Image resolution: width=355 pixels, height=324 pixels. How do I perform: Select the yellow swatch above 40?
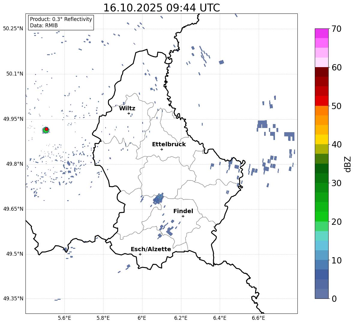tap(321, 140)
